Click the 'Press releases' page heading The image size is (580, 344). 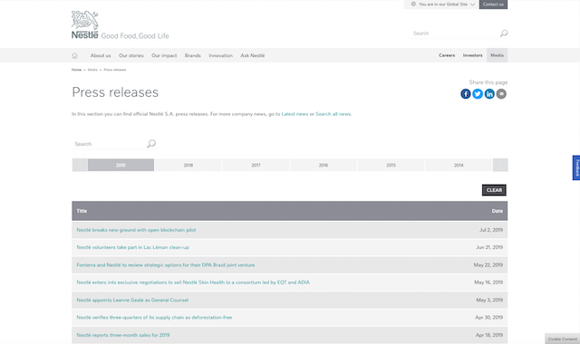click(115, 92)
